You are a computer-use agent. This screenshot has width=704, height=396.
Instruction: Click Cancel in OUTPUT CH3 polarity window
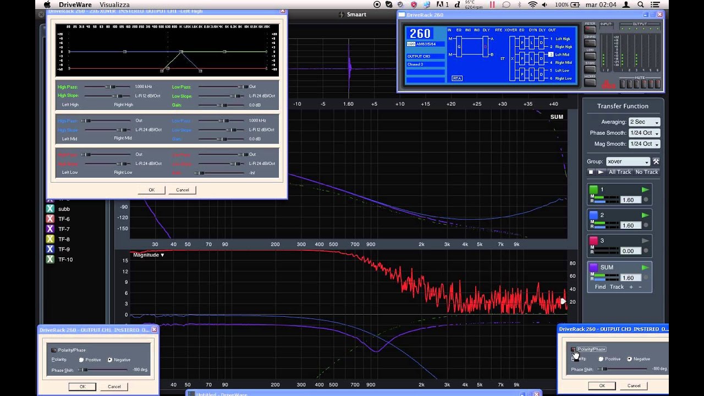coord(634,386)
